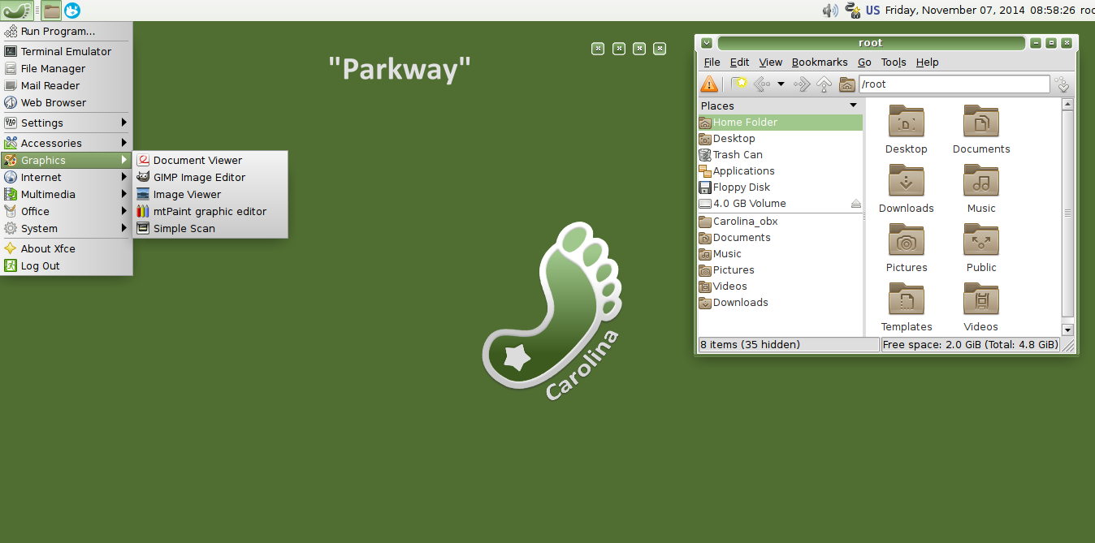Click the New Tab toolbar icon
This screenshot has height=543, width=1095.
[738, 84]
